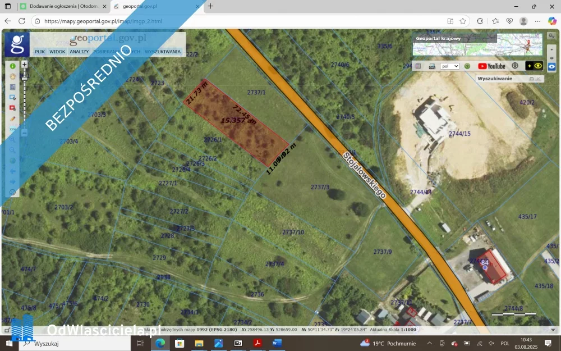The height and width of the screenshot is (351, 561).
Task: Click the map scale/print icon
Action: (x=432, y=66)
